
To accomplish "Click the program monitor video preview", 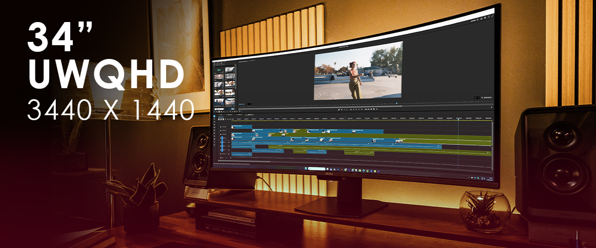I will point(358,71).
